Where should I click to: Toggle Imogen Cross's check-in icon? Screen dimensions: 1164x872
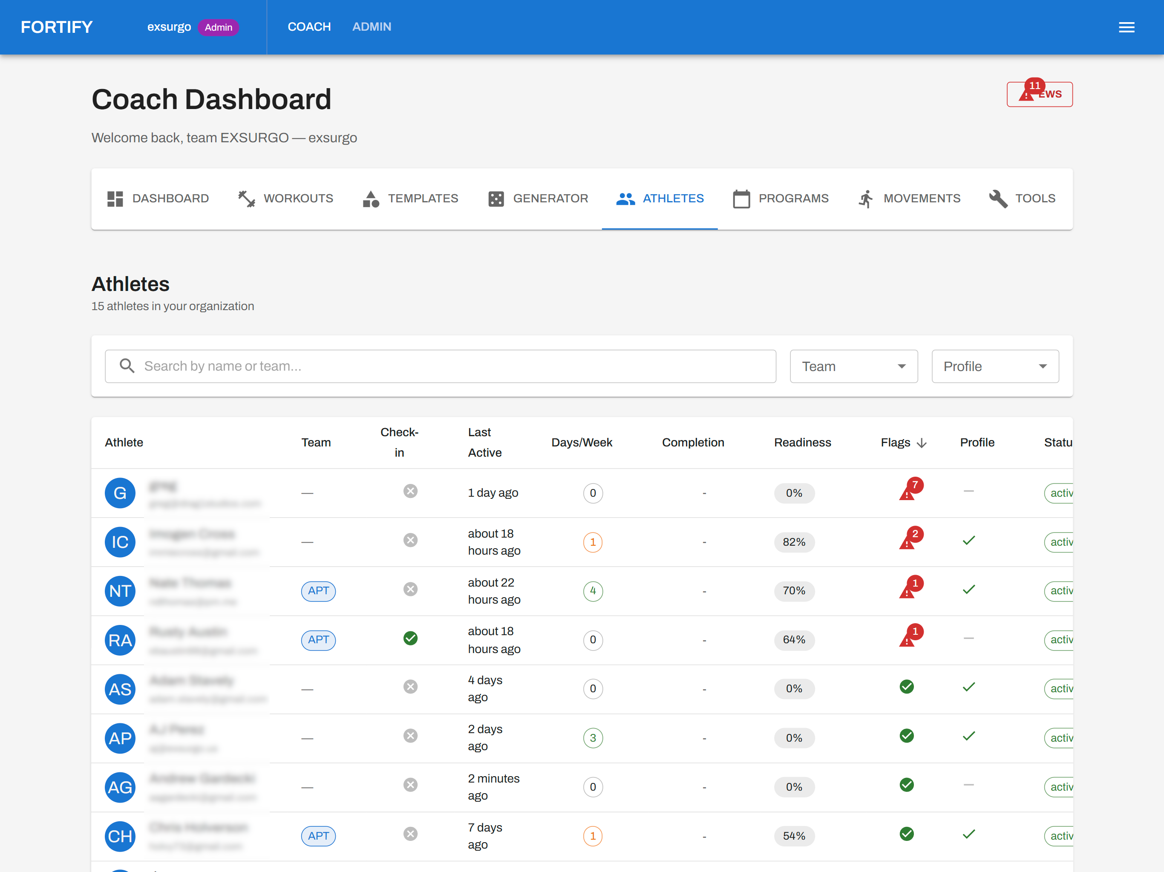tap(410, 540)
